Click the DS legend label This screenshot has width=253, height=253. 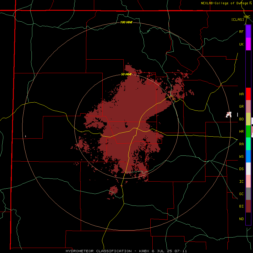click(x=241, y=169)
